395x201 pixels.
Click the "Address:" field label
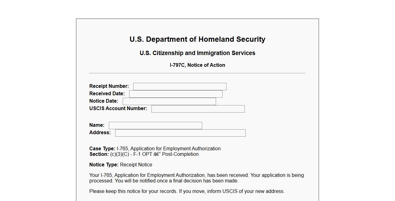100,132
